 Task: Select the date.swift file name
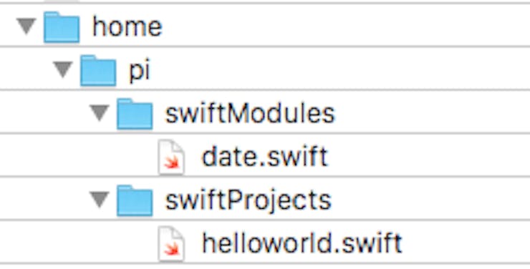coord(265,157)
